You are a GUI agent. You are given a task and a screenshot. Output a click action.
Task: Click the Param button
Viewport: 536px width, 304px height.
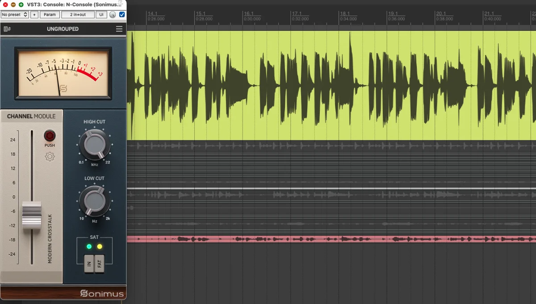point(50,15)
